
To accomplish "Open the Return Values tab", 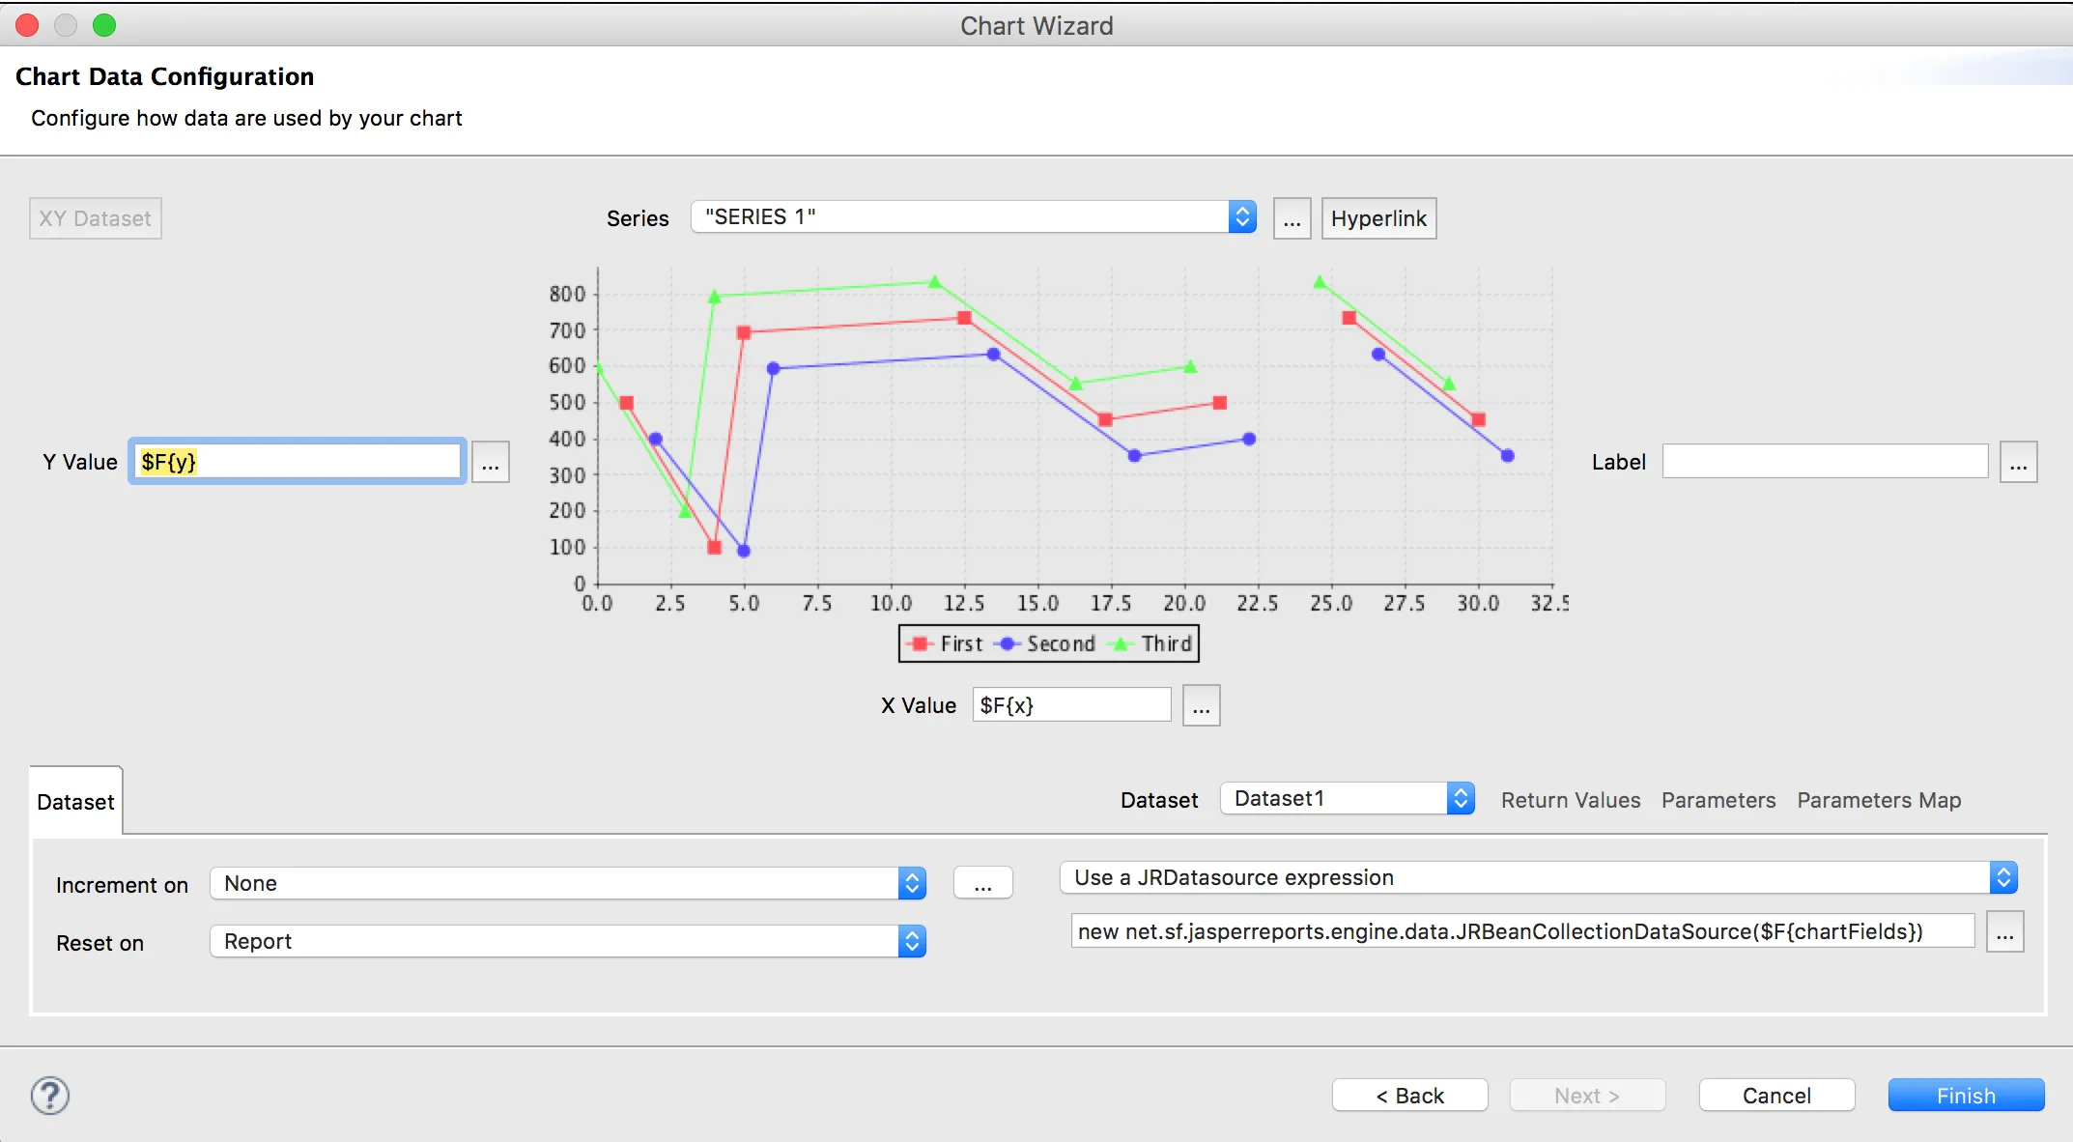I will tap(1571, 800).
